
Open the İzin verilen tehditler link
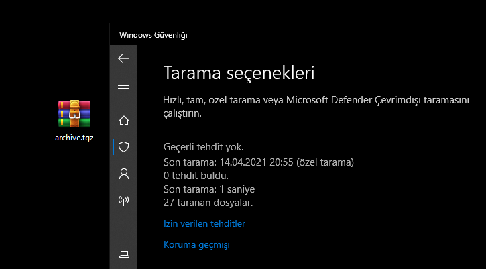coord(204,223)
